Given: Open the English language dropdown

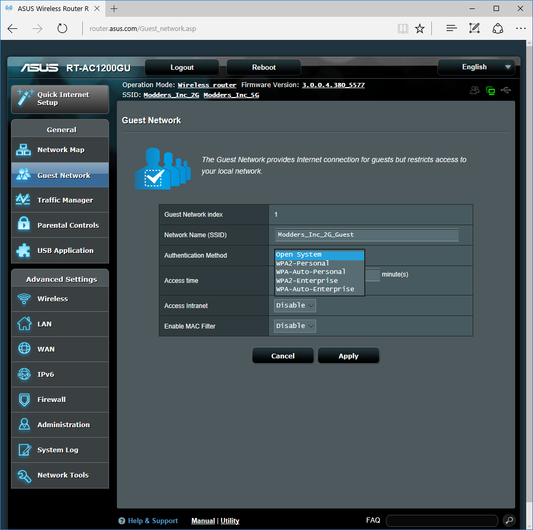Looking at the screenshot, I should coord(476,67).
